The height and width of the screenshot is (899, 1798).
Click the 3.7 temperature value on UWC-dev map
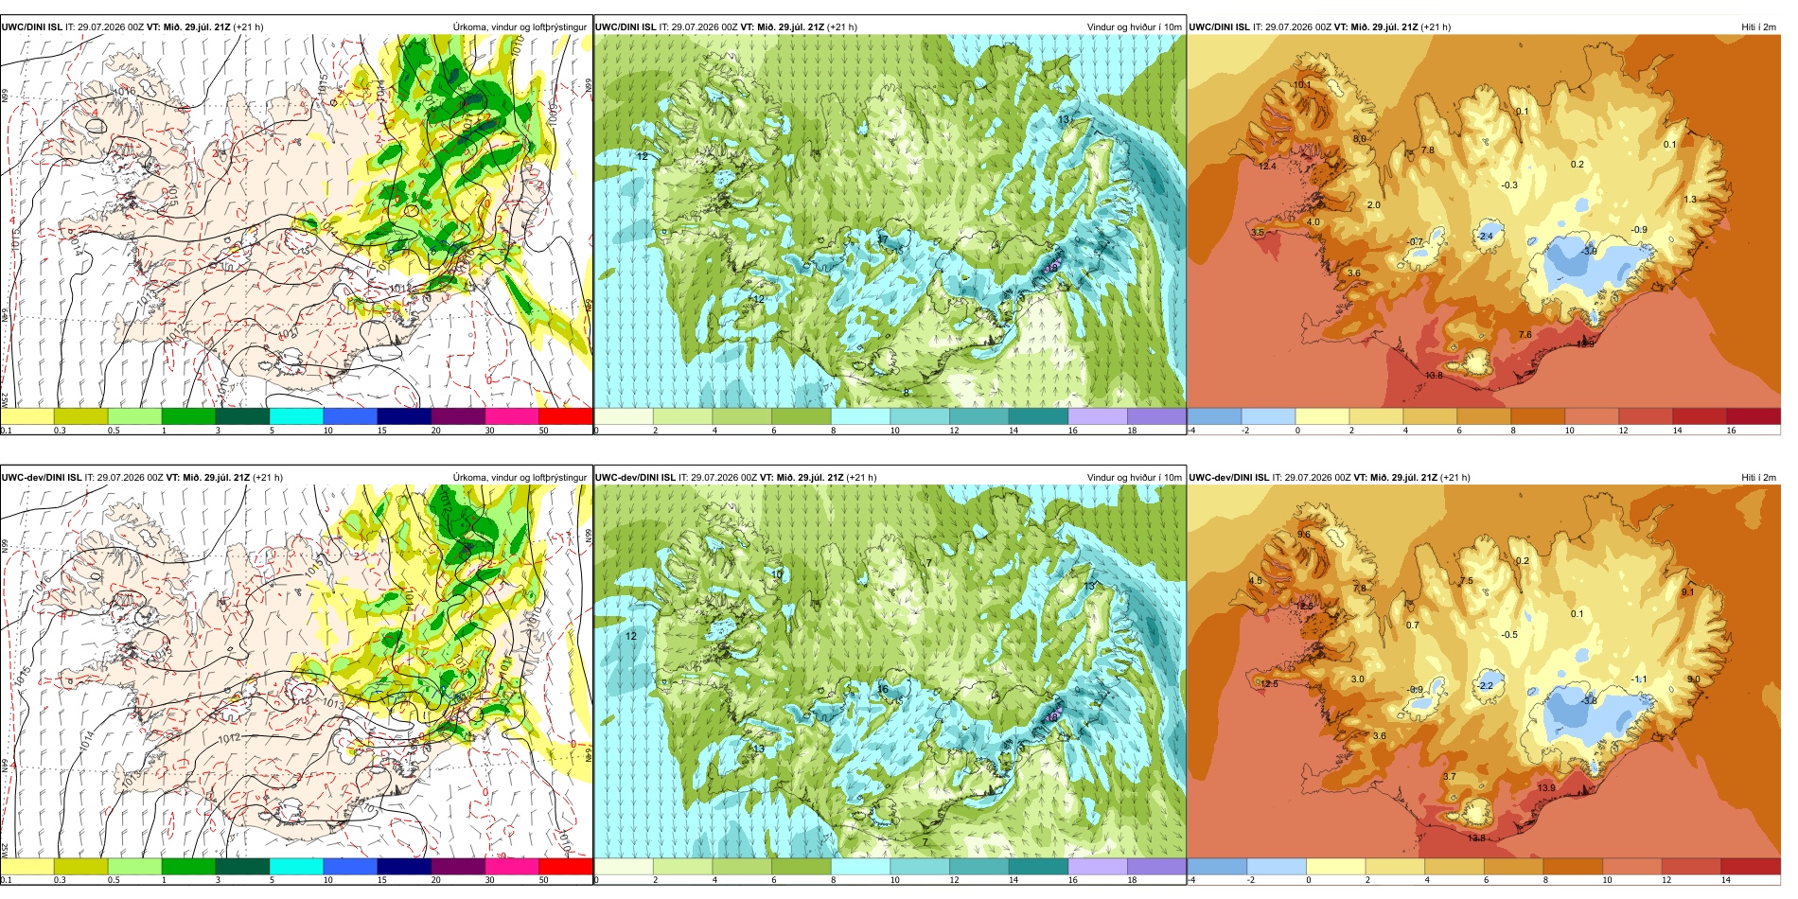1449,777
